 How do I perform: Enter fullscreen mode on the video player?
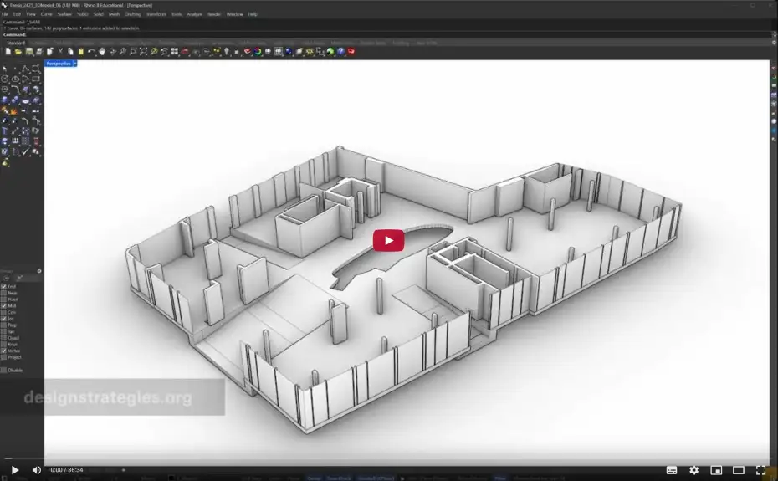(760, 469)
